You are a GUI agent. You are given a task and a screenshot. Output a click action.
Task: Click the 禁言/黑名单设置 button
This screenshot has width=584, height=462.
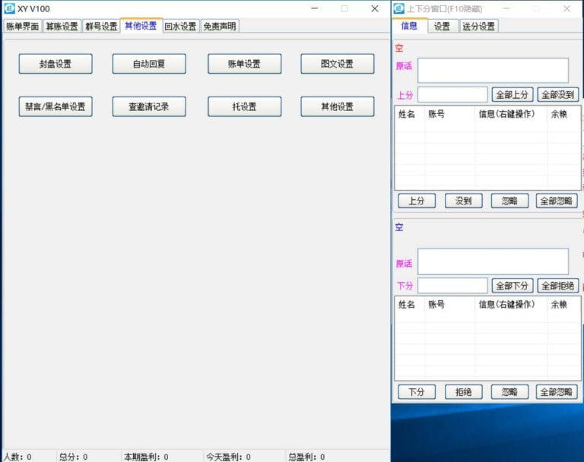tap(56, 106)
